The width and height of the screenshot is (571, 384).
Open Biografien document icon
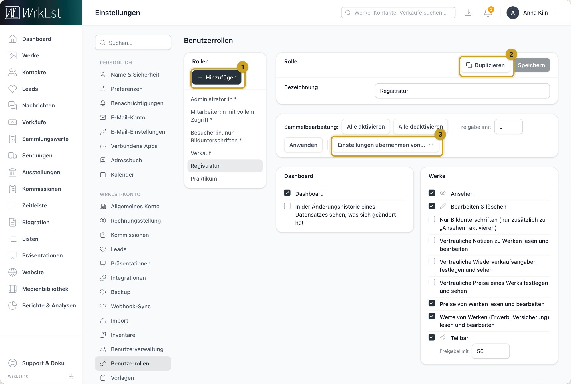pyautogui.click(x=13, y=222)
